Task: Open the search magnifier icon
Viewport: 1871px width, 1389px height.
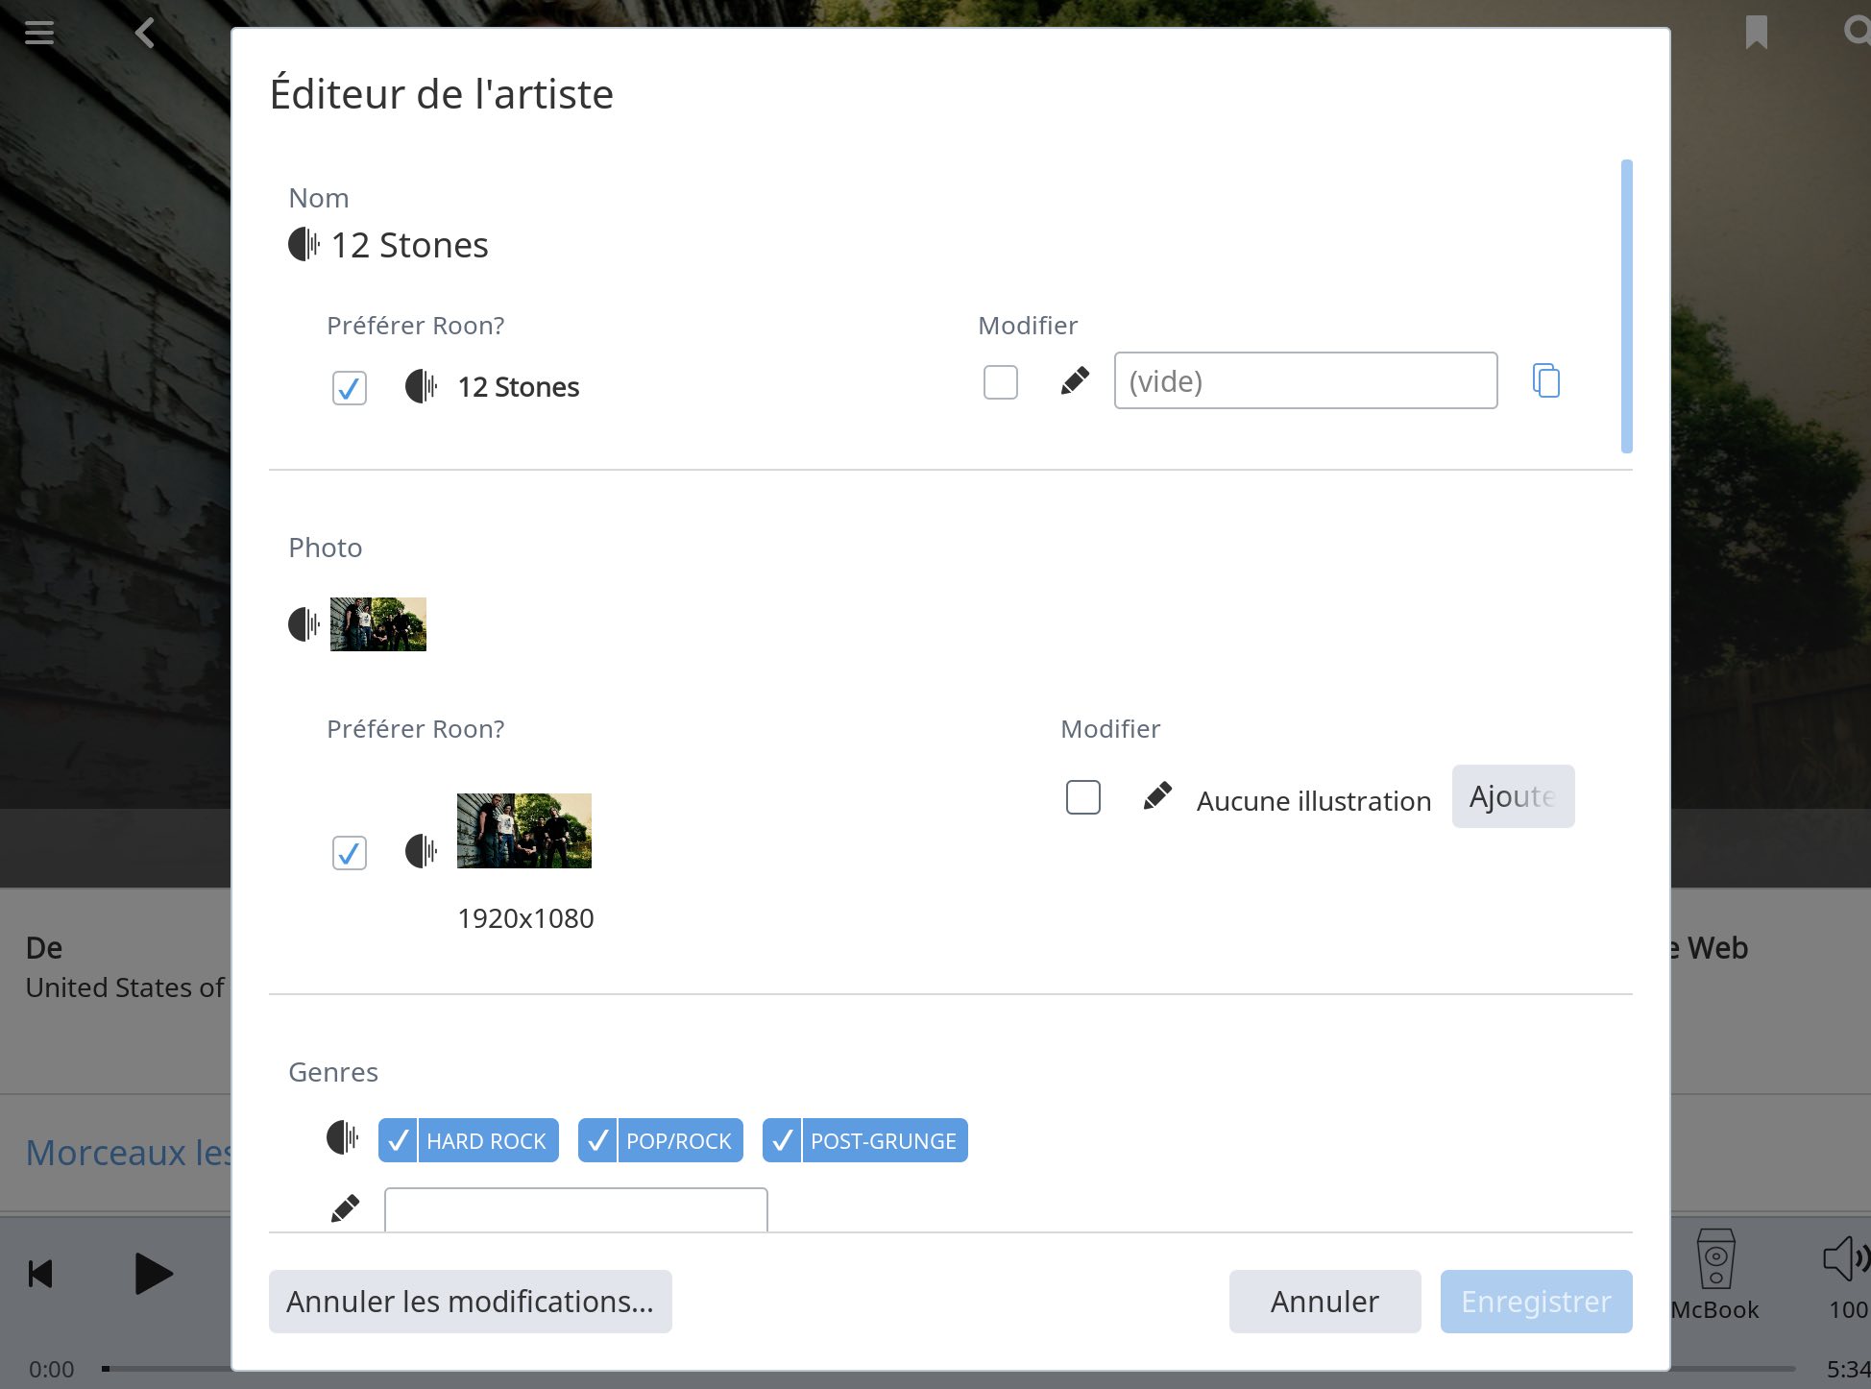Action: coord(1858,32)
